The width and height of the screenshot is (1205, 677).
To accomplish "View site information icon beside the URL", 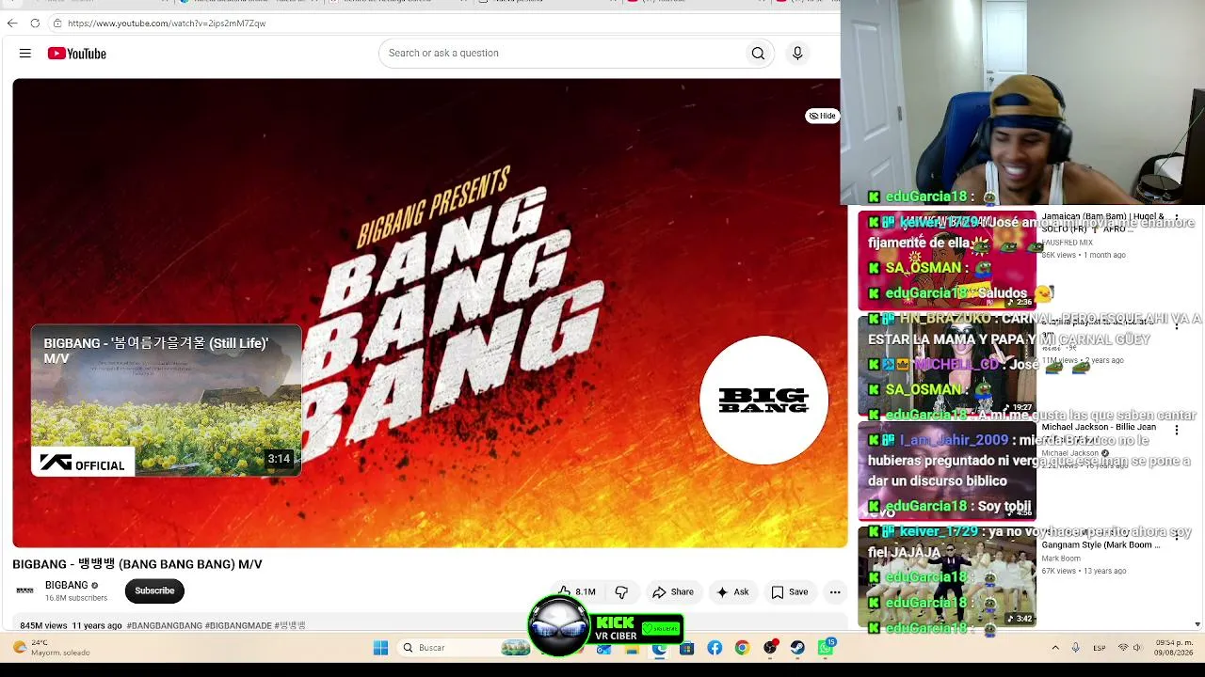I will [x=57, y=23].
